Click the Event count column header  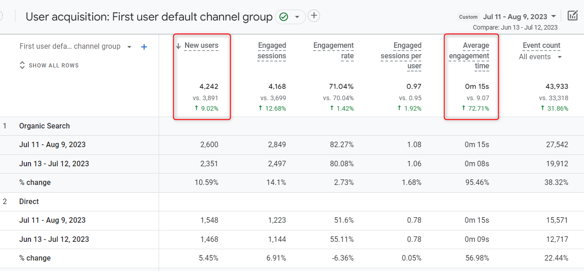(x=542, y=46)
